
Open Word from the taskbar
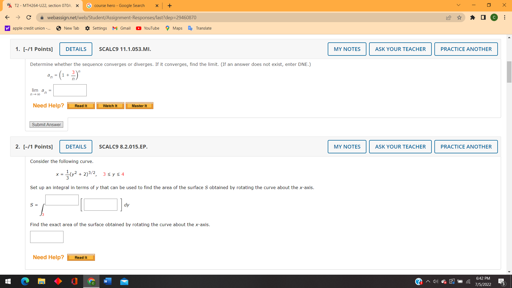[x=107, y=281]
